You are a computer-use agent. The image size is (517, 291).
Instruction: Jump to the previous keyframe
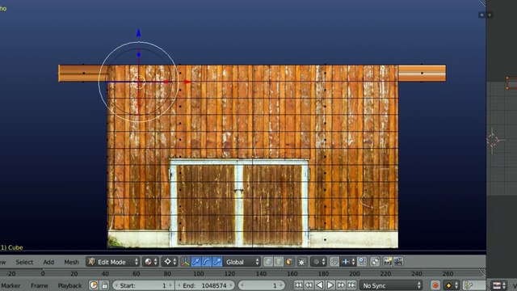coord(309,285)
